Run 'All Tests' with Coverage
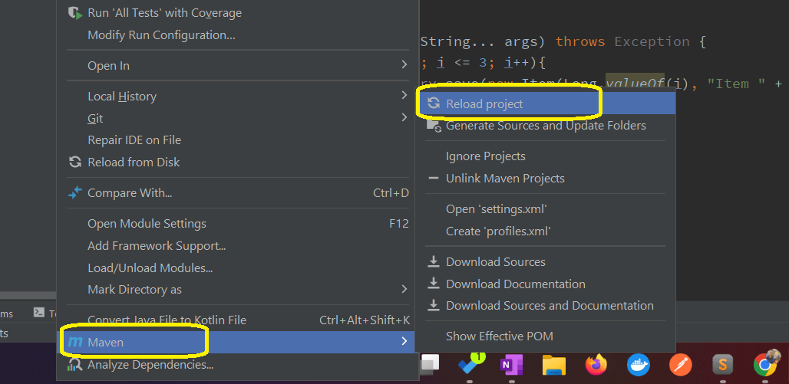Viewport: 789px width, 384px height. (164, 13)
